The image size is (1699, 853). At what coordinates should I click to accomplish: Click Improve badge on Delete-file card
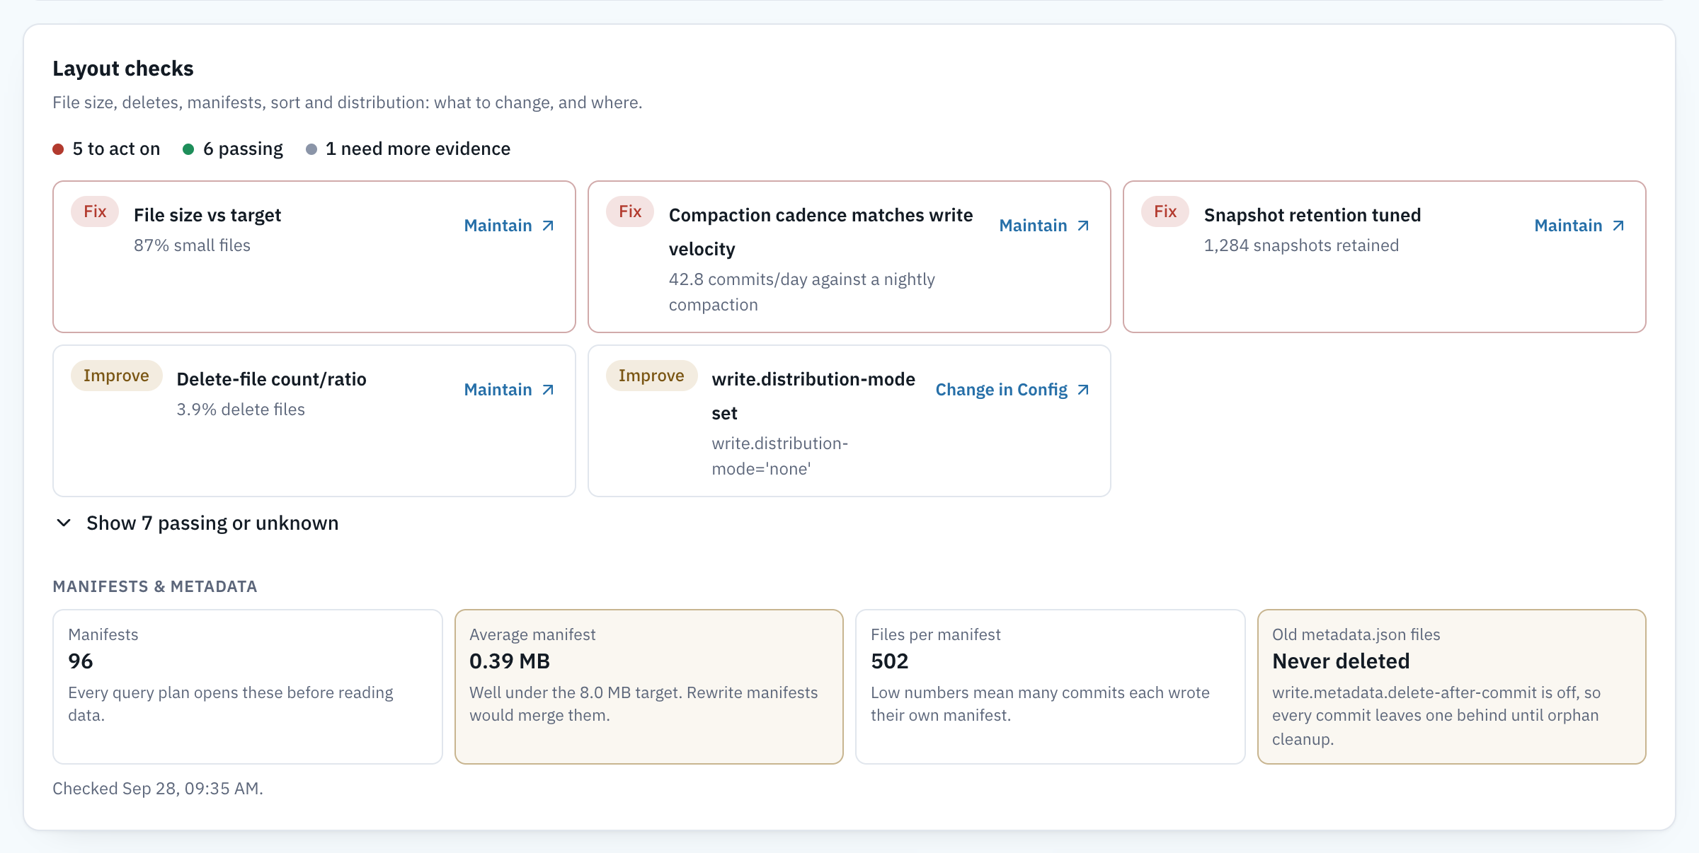(116, 376)
